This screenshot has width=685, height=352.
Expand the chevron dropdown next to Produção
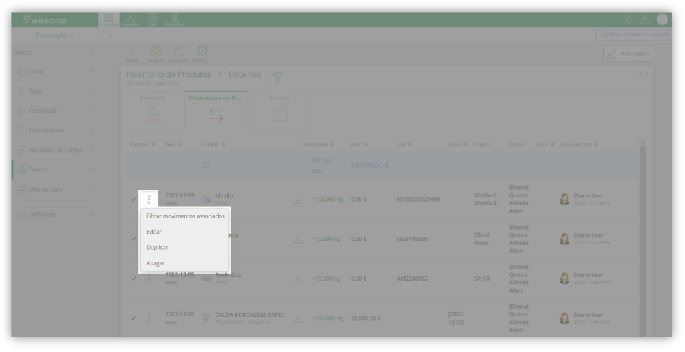[x=109, y=36]
